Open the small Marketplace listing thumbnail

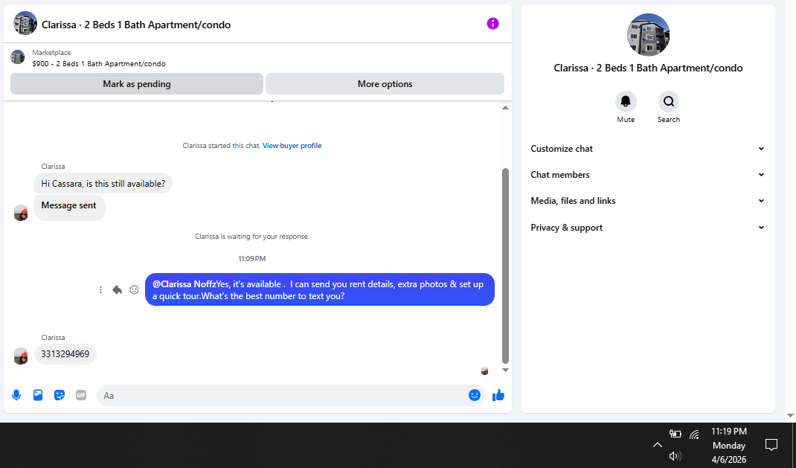click(18, 57)
